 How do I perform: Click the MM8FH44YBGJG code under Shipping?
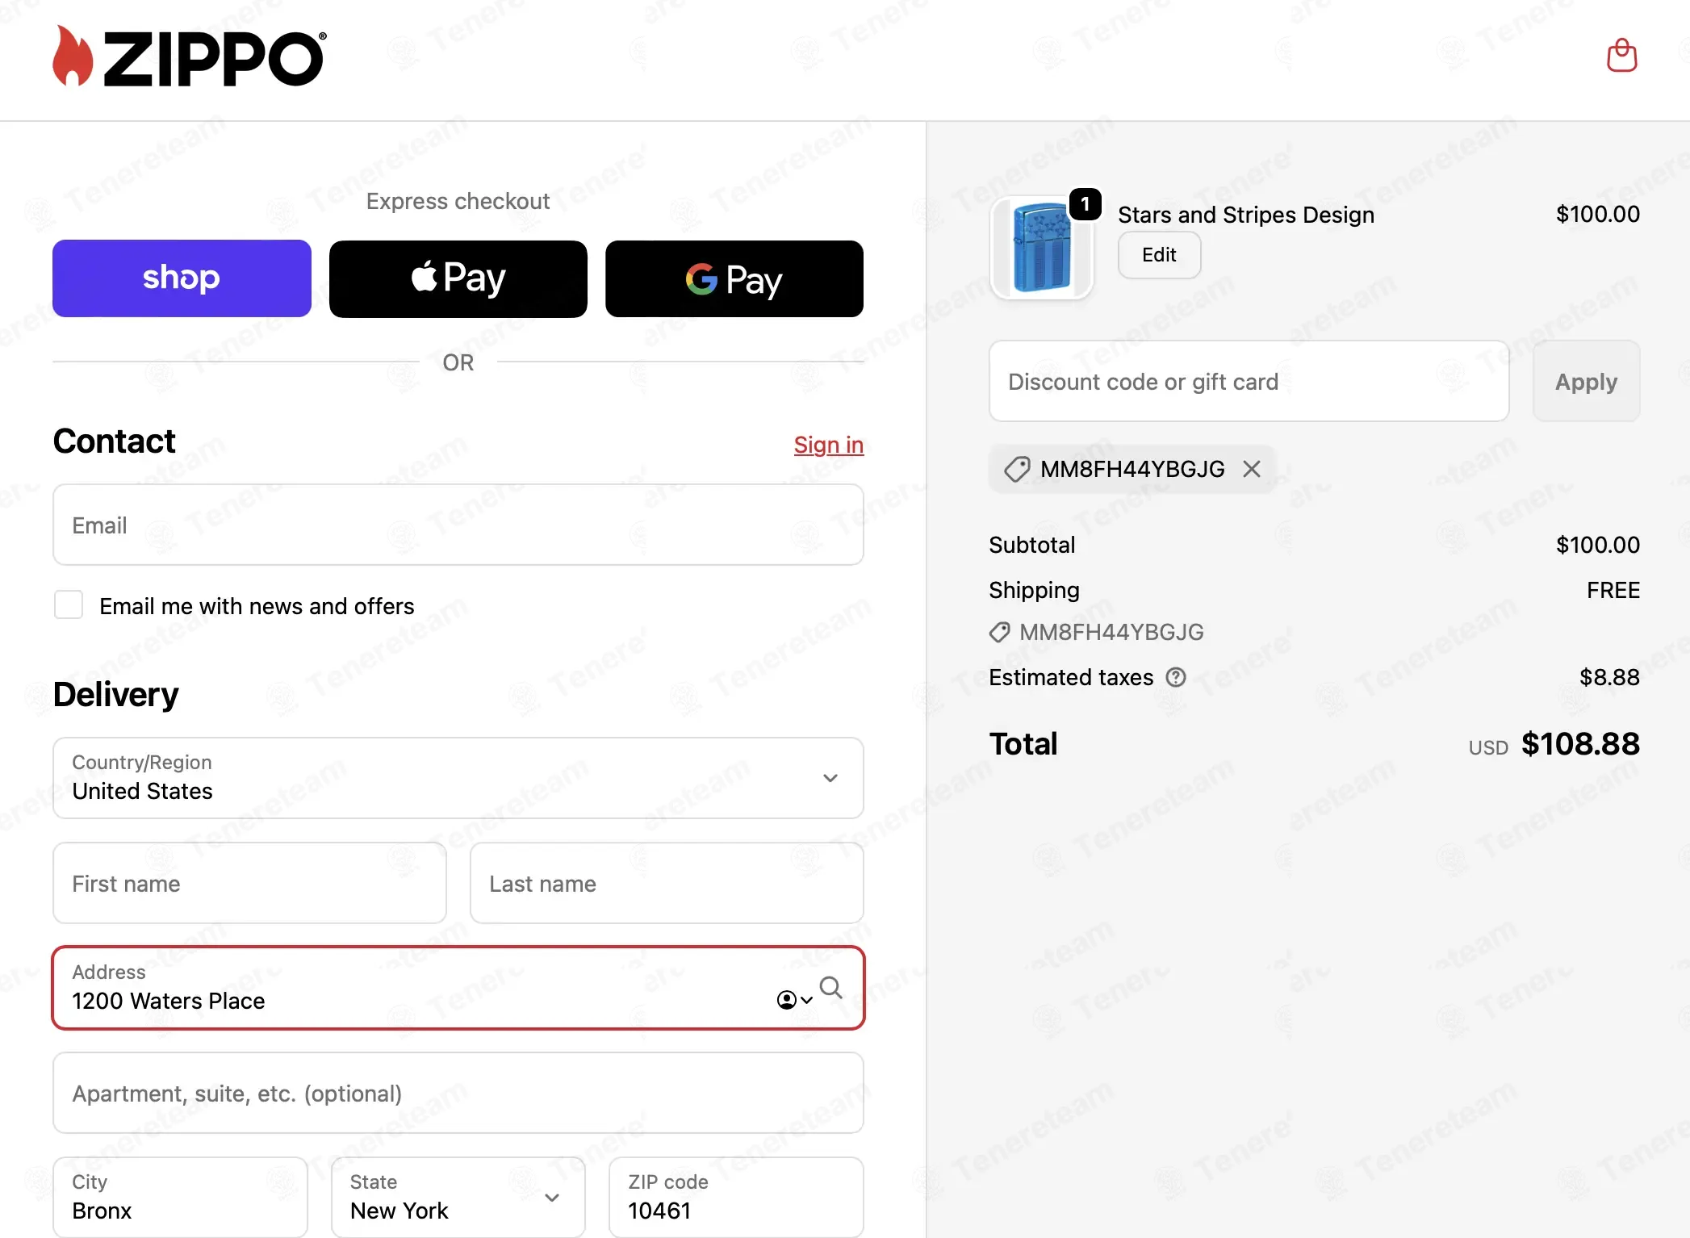point(1111,632)
